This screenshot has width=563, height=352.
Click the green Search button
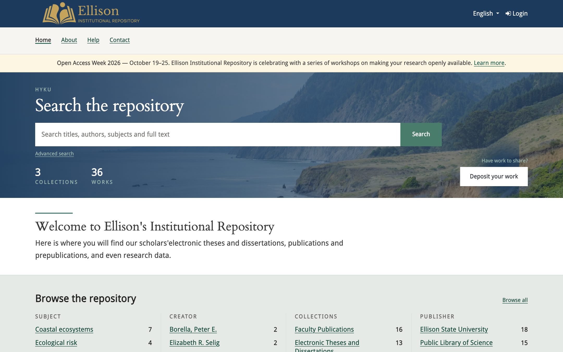click(421, 134)
